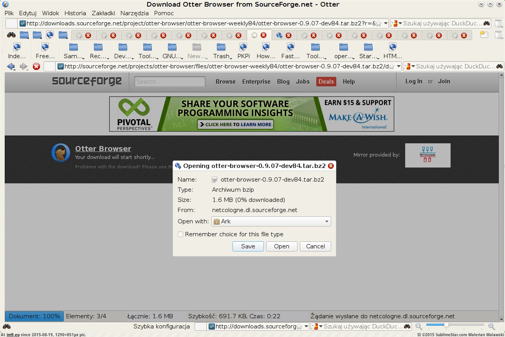Open the 'Rec...' bookmark folder

click(98, 51)
